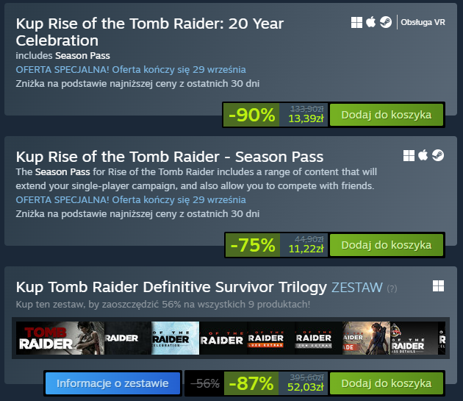Click the -75% discount badge
The height and width of the screenshot is (401, 463).
tap(251, 244)
